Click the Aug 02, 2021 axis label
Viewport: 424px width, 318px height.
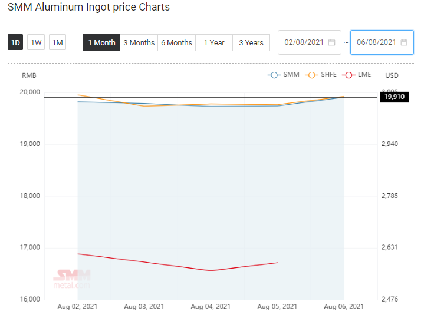pyautogui.click(x=77, y=307)
